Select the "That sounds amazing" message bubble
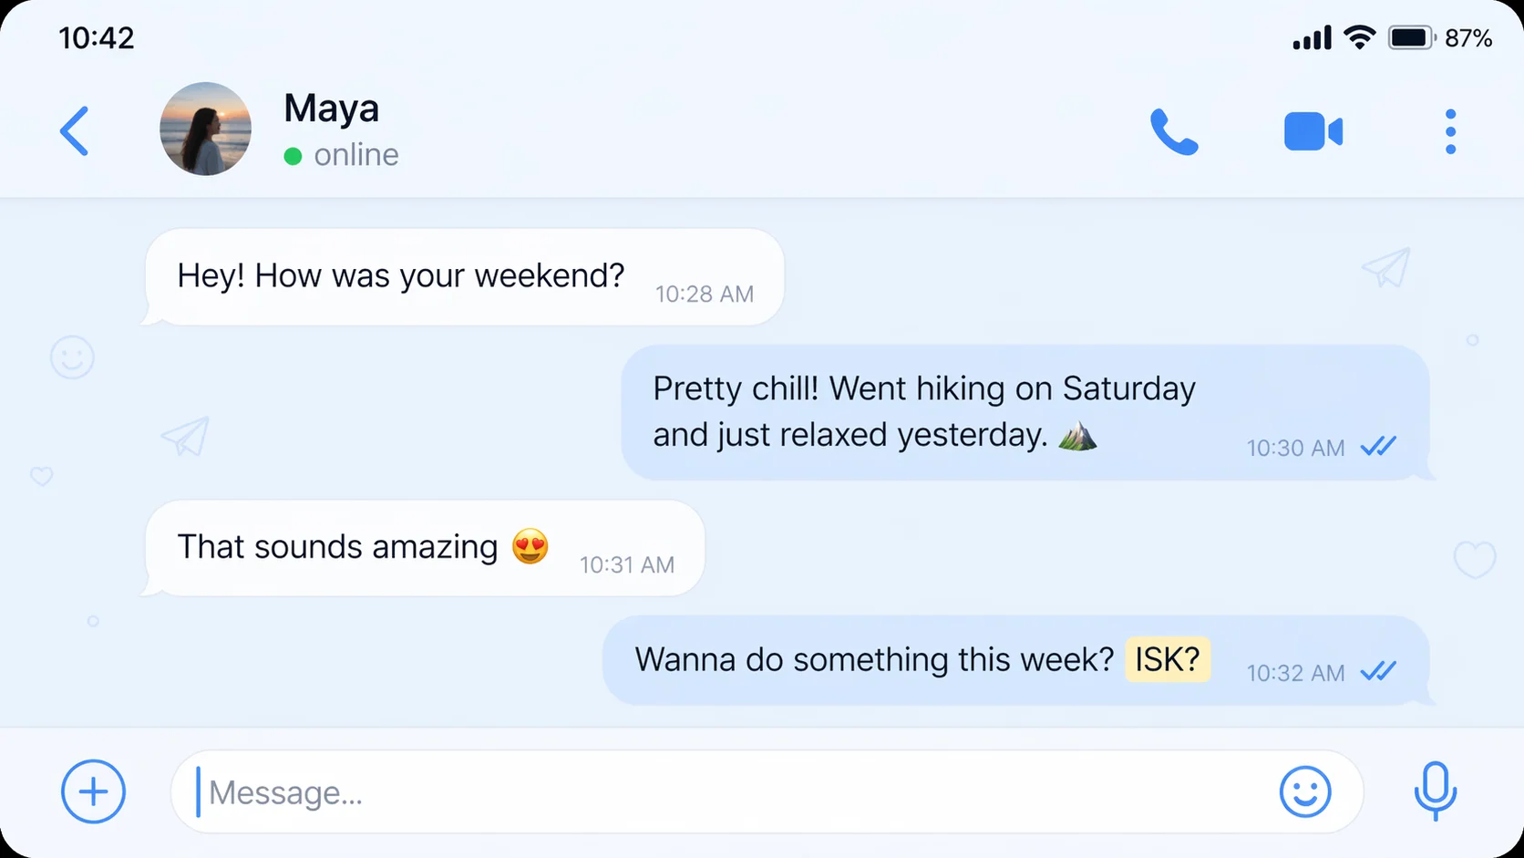The height and width of the screenshot is (858, 1524). (x=337, y=547)
